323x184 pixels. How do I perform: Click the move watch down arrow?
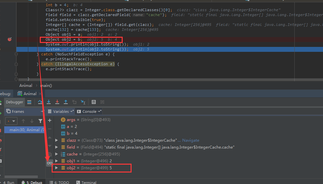[50, 146]
